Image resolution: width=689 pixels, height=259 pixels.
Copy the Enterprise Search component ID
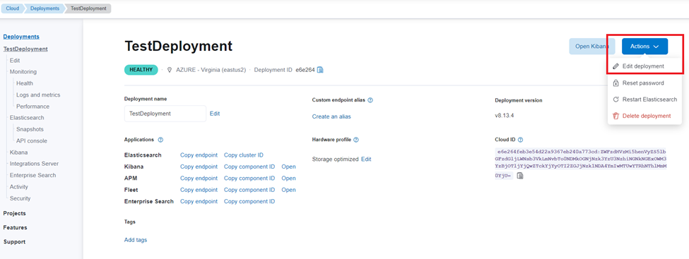[249, 202]
